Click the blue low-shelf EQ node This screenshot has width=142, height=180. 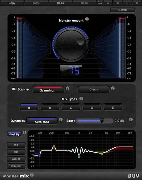tap(39, 156)
